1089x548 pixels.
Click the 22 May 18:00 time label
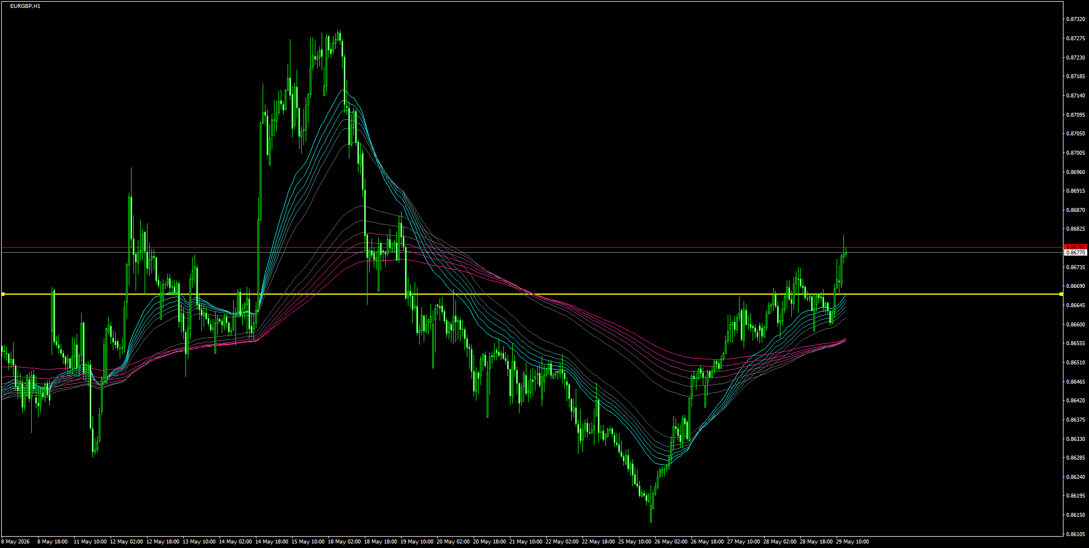click(x=598, y=542)
